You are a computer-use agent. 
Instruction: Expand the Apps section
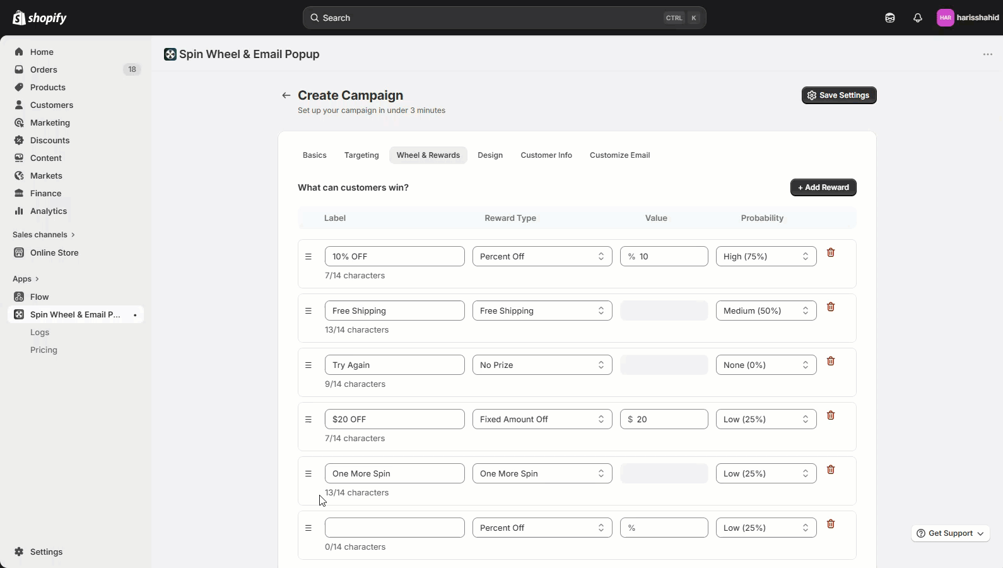coord(26,279)
